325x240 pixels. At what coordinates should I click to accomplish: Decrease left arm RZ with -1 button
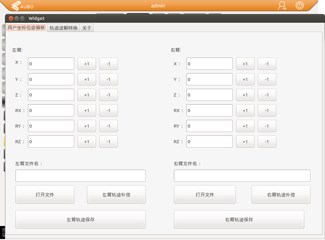click(x=108, y=142)
